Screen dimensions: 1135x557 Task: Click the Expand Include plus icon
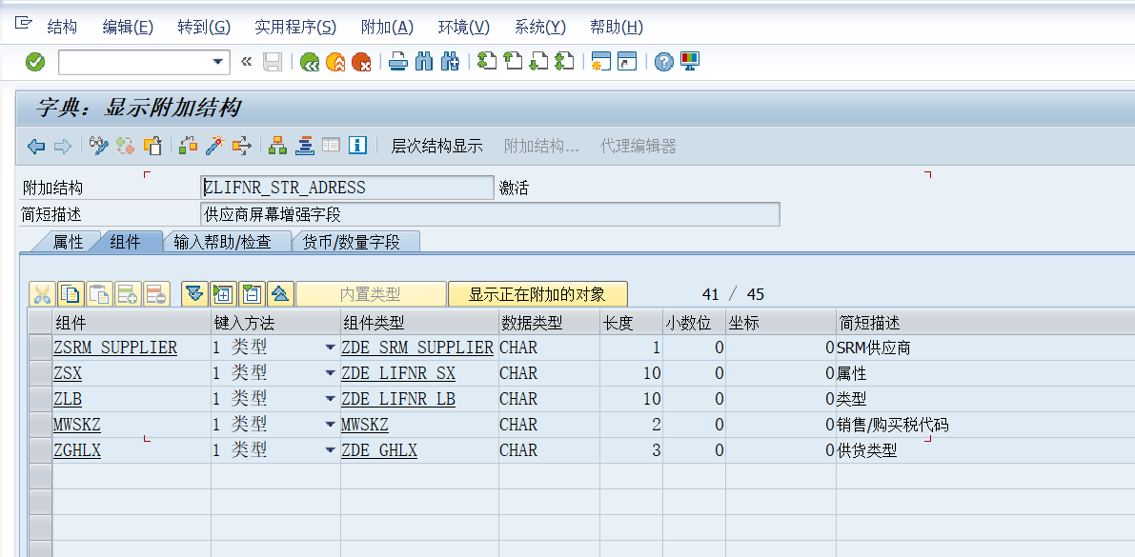pos(223,293)
